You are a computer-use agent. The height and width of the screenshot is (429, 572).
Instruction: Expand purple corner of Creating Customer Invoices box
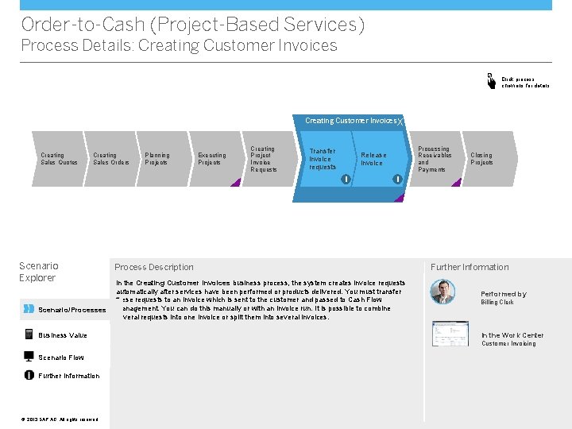[x=400, y=198]
